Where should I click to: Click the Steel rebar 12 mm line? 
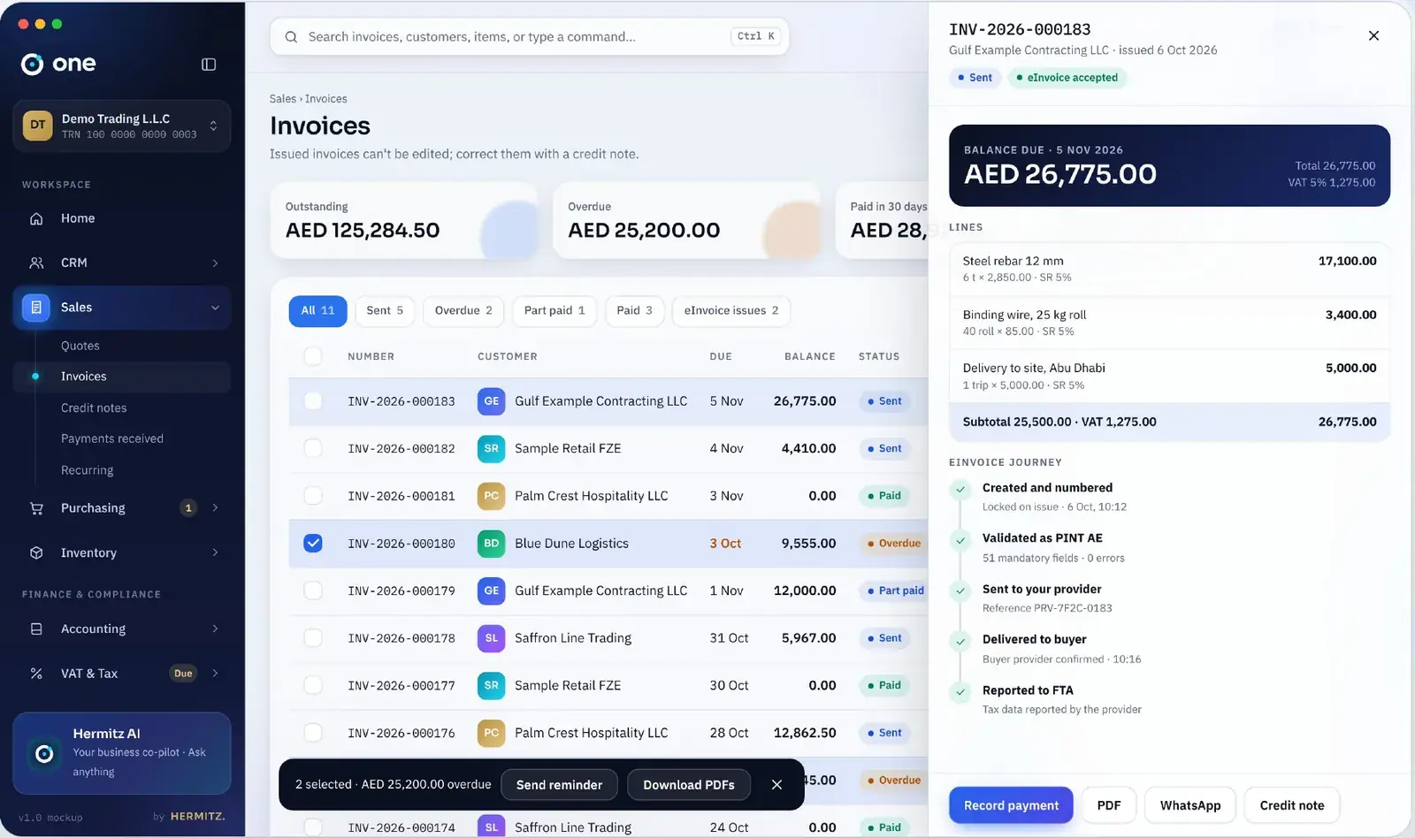coord(1169,269)
